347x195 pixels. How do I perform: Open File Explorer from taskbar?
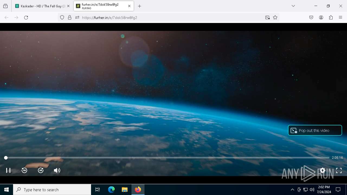click(x=124, y=190)
